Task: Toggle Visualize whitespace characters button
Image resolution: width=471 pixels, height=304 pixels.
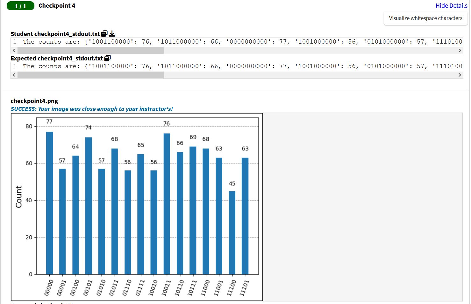Action: [425, 18]
